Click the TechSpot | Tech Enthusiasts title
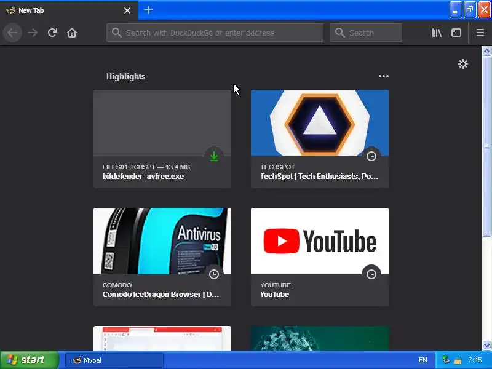492x369 pixels. point(319,177)
